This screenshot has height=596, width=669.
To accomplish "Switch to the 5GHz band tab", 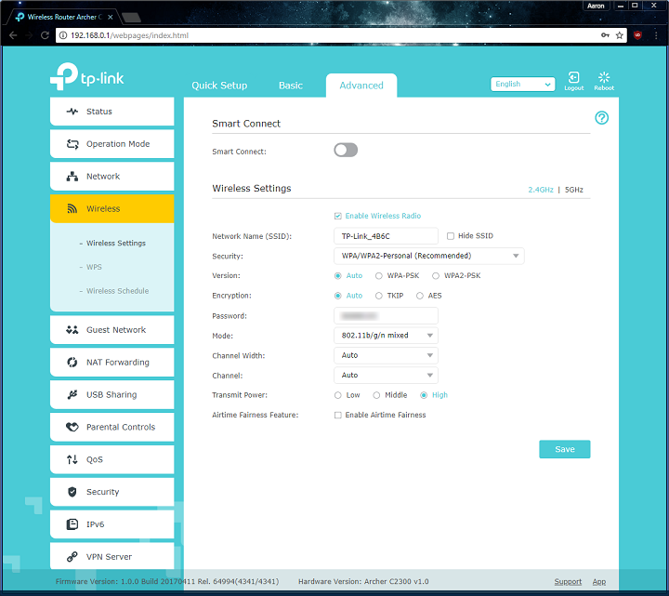I will pyautogui.click(x=575, y=190).
